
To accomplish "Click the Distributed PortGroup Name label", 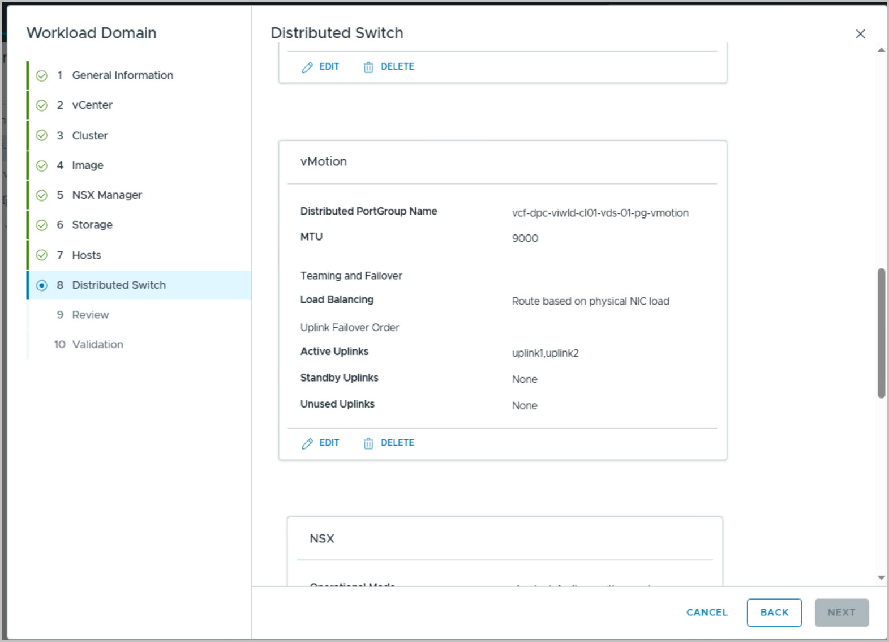I will click(x=369, y=211).
